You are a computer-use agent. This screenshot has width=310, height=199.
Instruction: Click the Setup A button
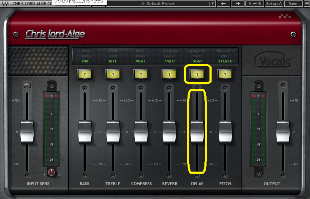click(x=274, y=3)
